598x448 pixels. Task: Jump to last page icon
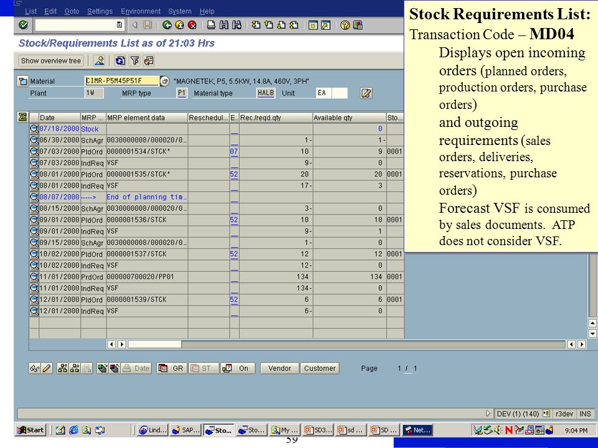pyautogui.click(x=293, y=25)
